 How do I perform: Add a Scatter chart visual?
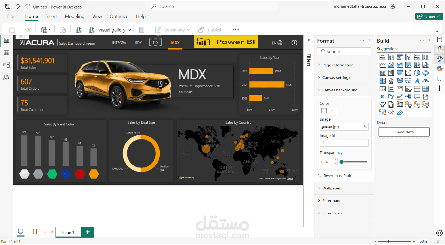click(408, 73)
